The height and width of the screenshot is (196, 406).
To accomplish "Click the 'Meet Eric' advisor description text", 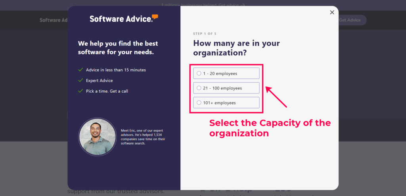I will 143,137.
